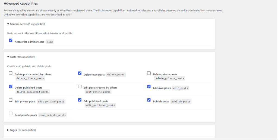278x140 pixels.
Task: Disable the Edit published posts capability
Action: (x=80, y=100)
